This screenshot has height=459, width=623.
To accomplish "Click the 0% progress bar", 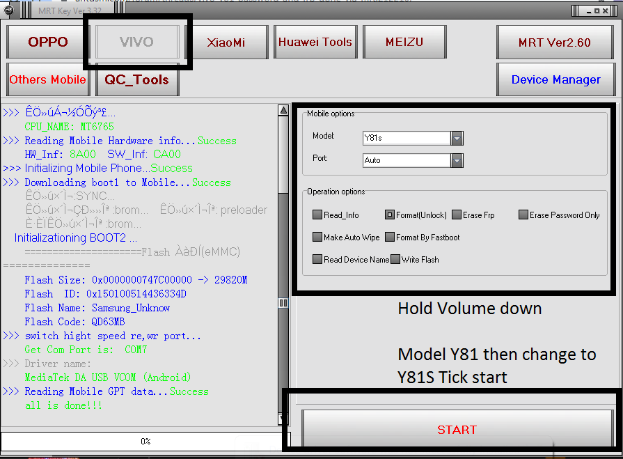I will (x=145, y=441).
